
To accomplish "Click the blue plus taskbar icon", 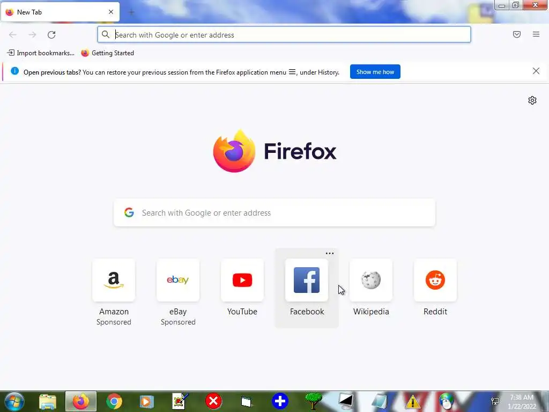I will coord(280,401).
